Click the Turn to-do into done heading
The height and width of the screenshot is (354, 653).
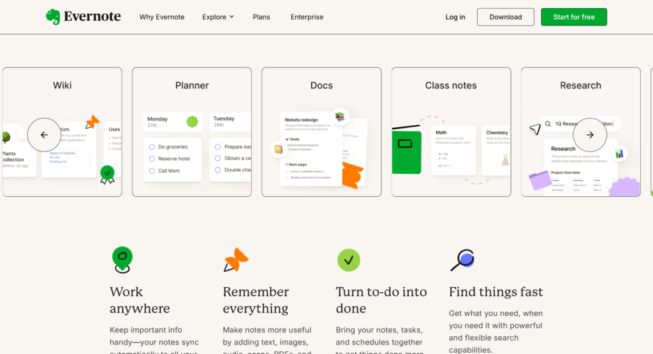coord(381,300)
